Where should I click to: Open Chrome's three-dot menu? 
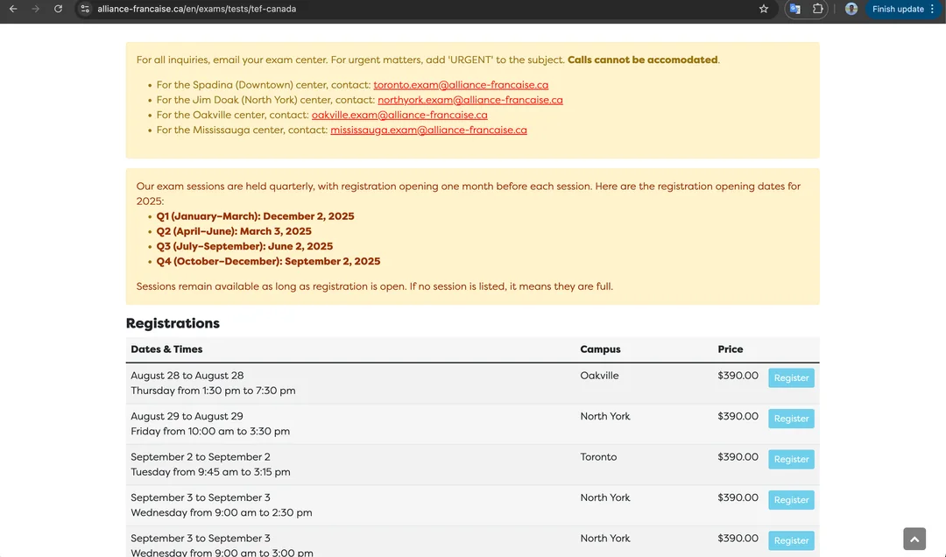[x=932, y=9]
